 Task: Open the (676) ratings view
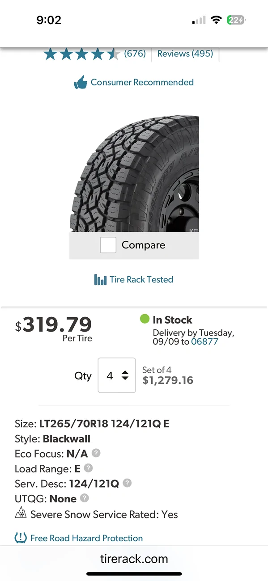135,53
